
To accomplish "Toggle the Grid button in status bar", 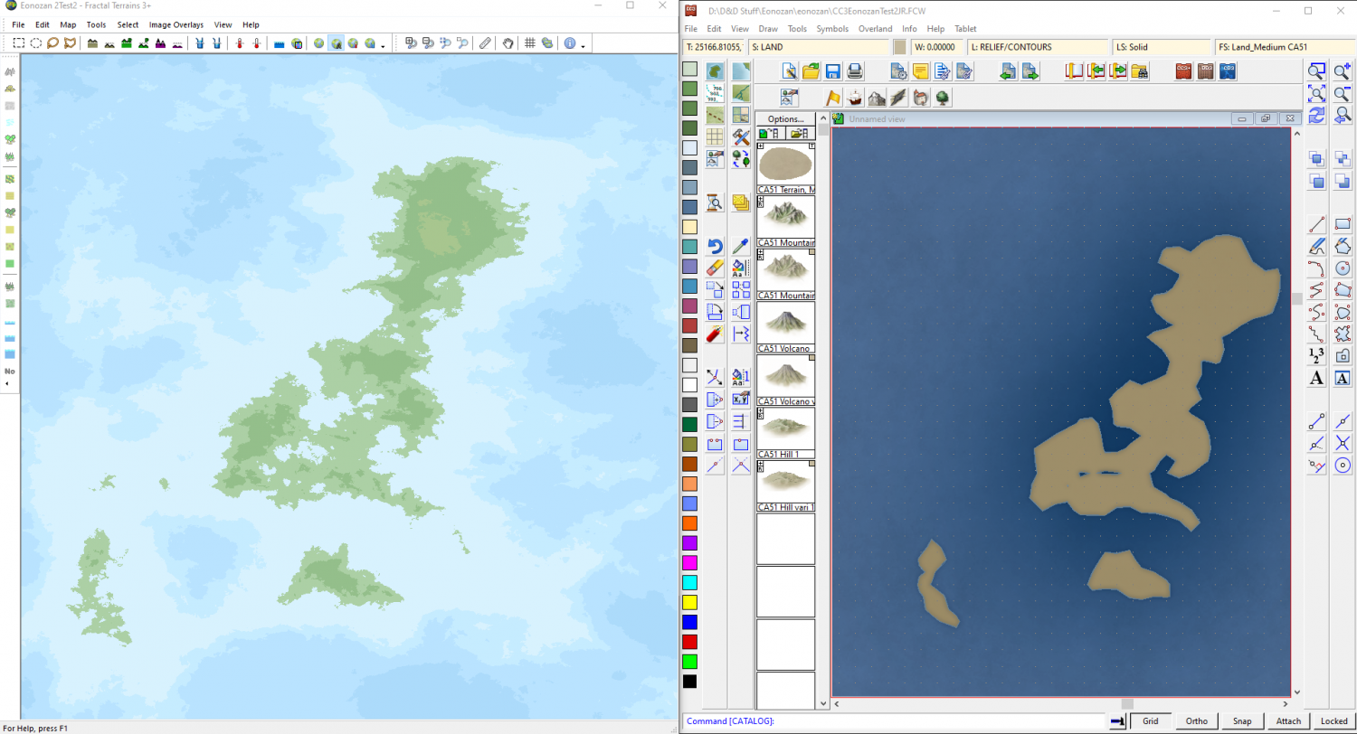I will pos(1150,721).
